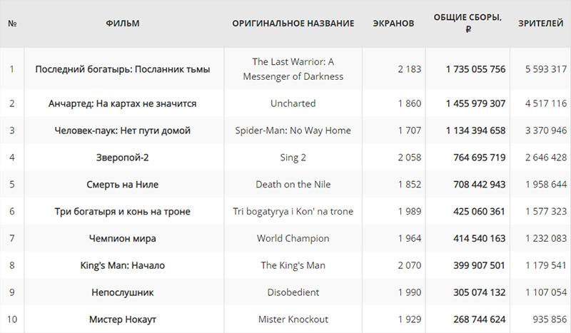Screen dimensions: 571x333
Task: Click the № column header
Action: 12,24
